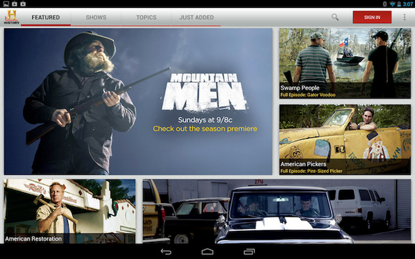Open the search magnifier icon
The width and height of the screenshot is (415, 259).
(335, 17)
